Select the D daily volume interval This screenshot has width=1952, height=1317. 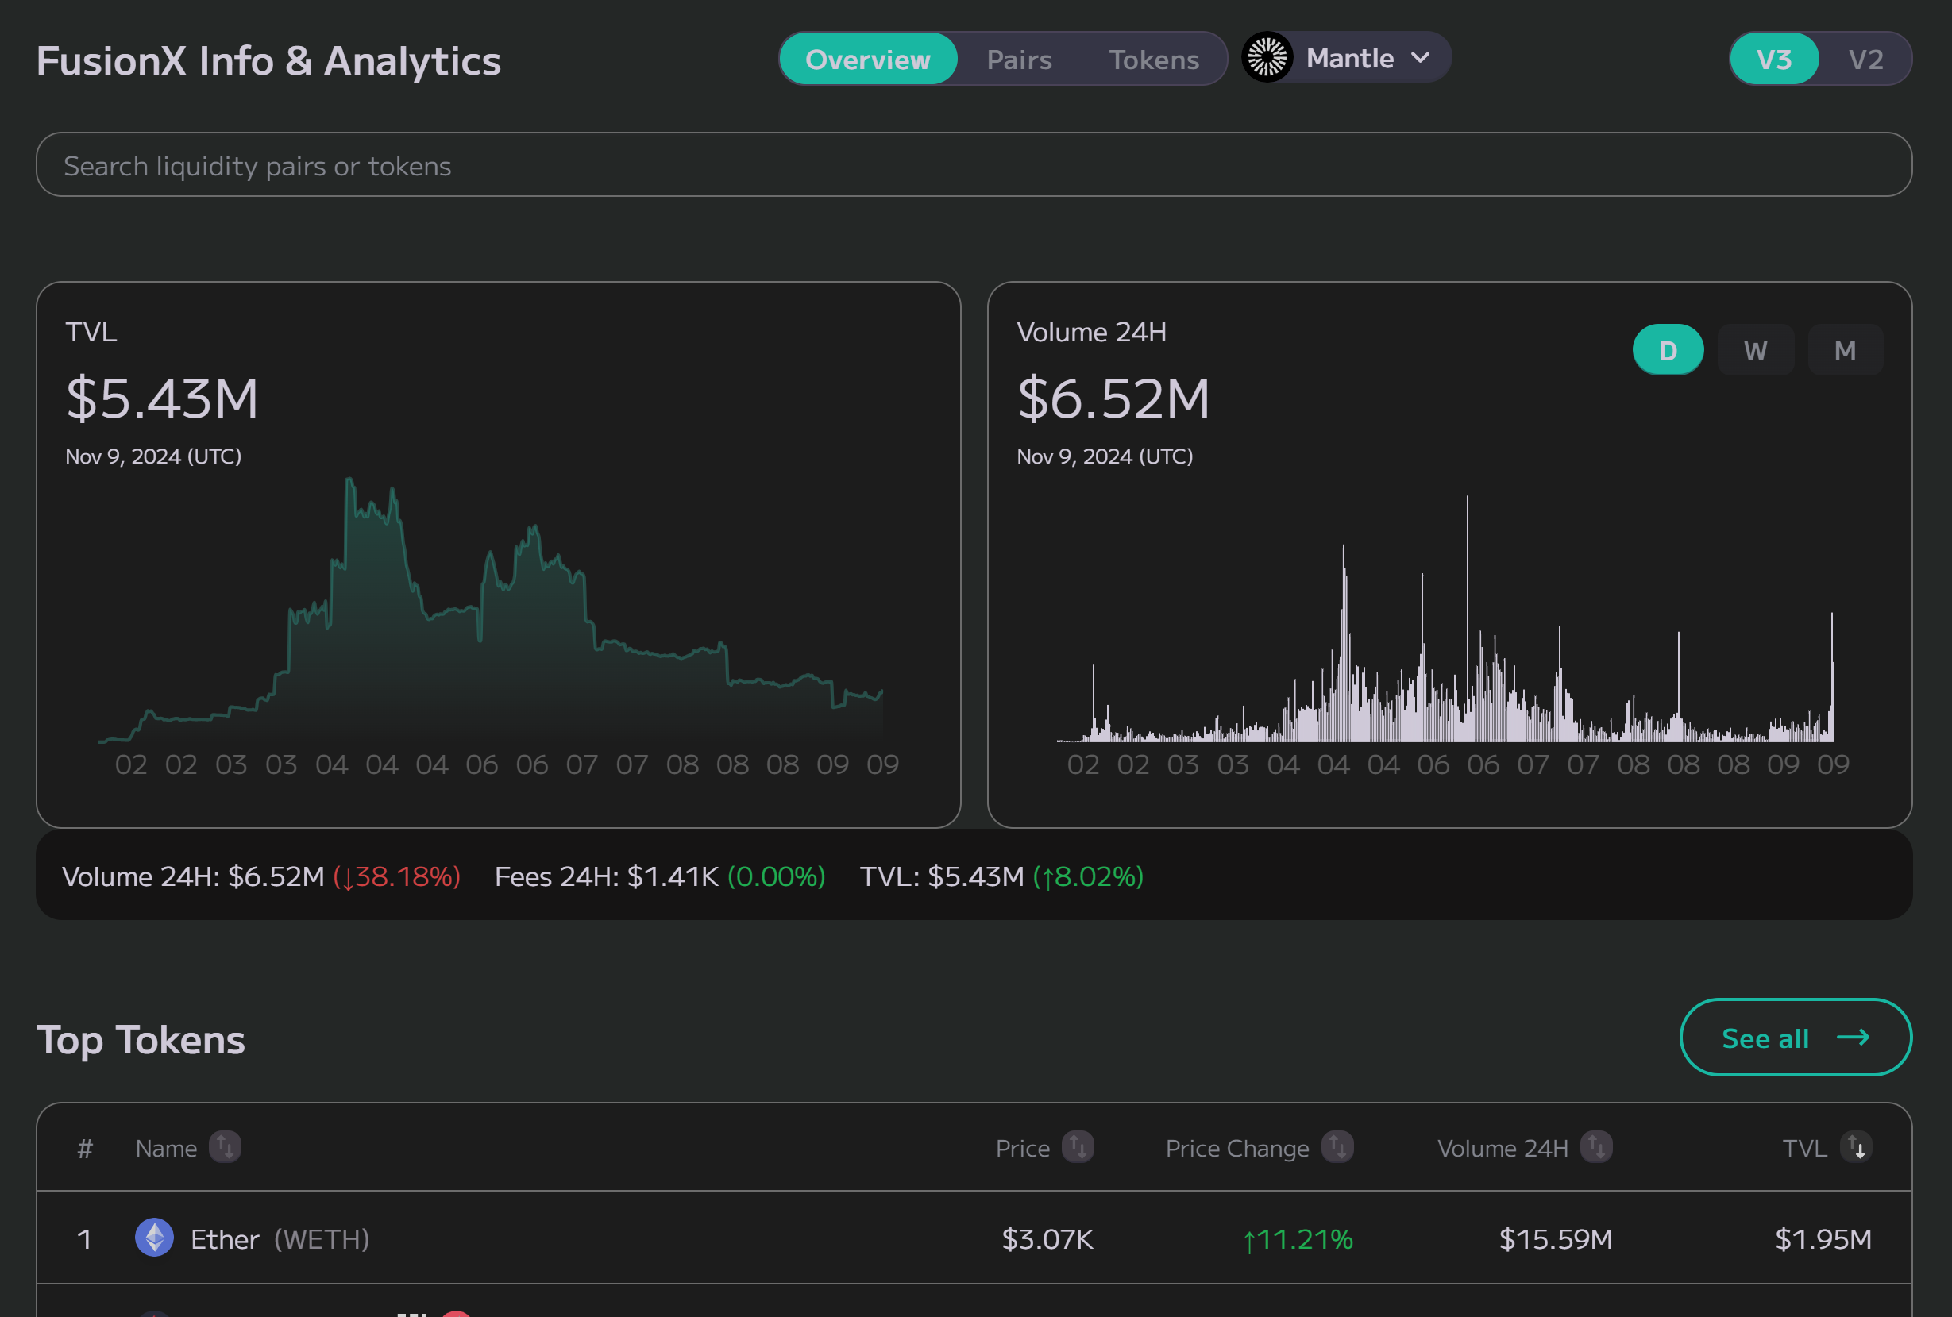pyautogui.click(x=1667, y=350)
